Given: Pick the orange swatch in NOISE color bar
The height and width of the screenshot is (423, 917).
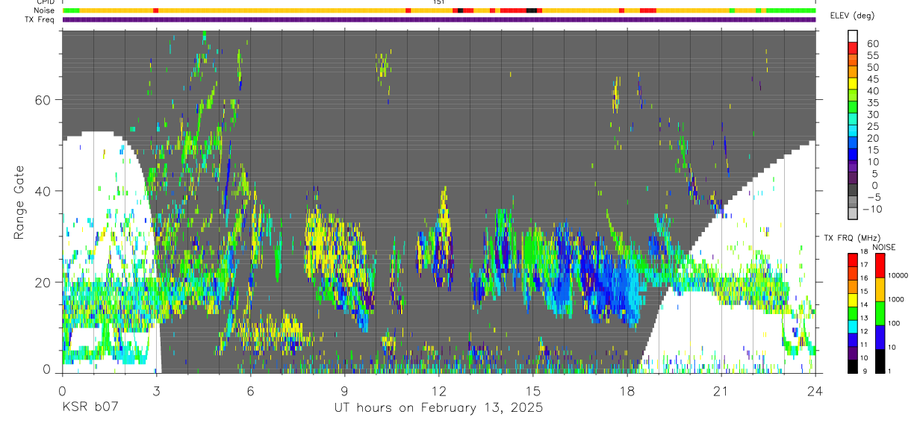Looking at the screenshot, I should pyautogui.click(x=880, y=289).
